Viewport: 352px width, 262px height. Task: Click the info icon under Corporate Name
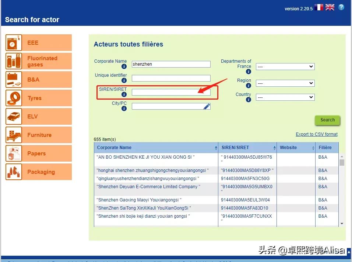point(124,67)
